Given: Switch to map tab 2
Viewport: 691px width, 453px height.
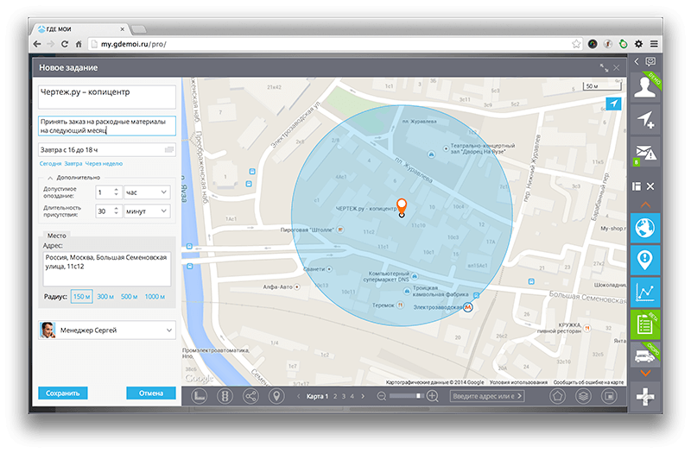Looking at the screenshot, I should 335,396.
